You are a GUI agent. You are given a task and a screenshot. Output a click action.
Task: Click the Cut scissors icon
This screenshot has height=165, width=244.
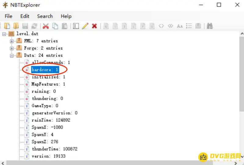[46, 26]
